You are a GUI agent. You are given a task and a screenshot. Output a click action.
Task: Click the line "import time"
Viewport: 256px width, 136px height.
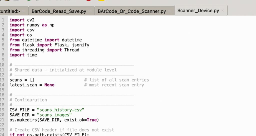pyautogui.click(x=23, y=55)
